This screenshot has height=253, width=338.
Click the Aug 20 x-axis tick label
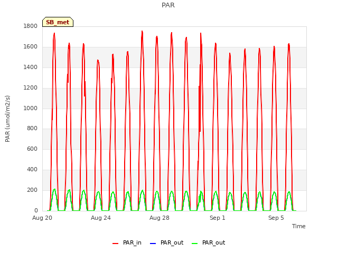pos(42,218)
